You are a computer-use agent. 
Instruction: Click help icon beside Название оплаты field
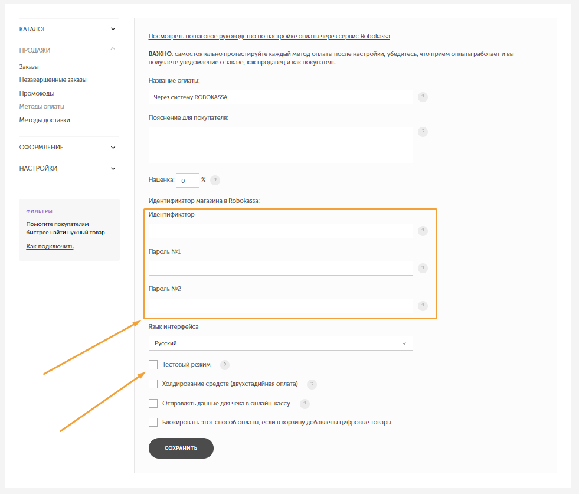point(423,97)
